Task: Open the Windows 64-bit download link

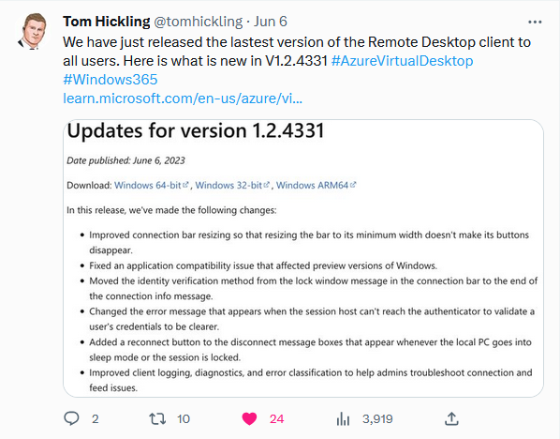Action: coord(151,186)
